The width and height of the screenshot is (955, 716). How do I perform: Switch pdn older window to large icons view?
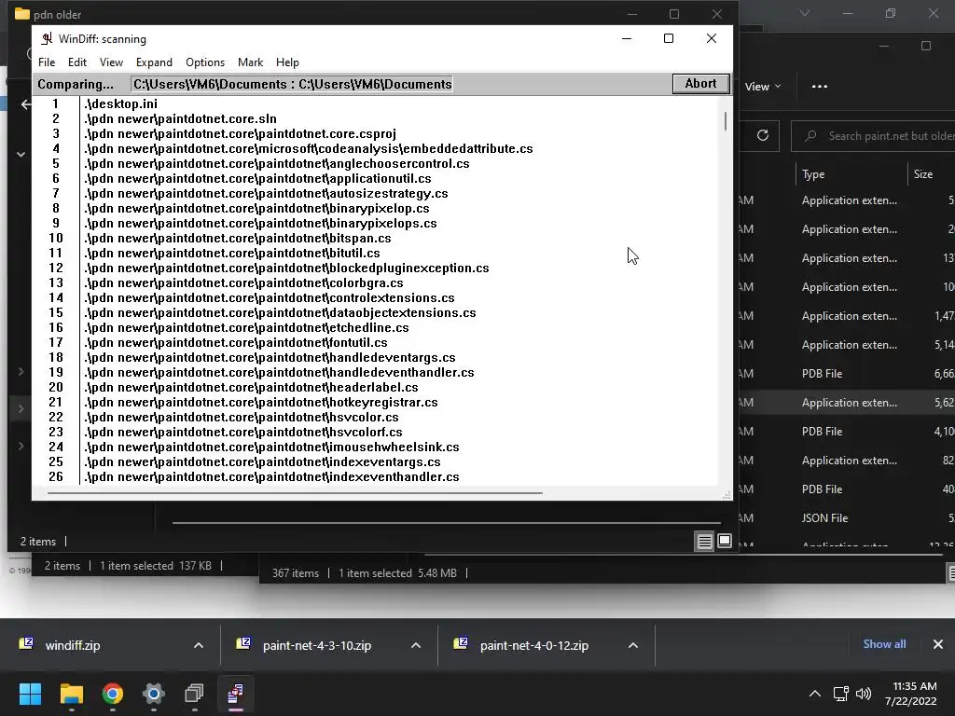tap(724, 541)
